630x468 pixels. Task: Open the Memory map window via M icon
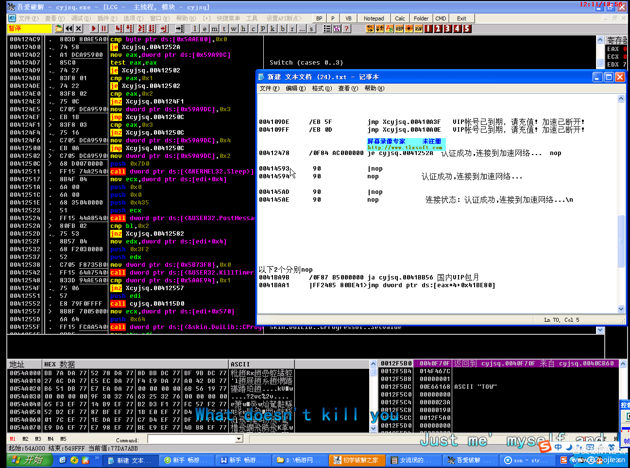pos(214,28)
